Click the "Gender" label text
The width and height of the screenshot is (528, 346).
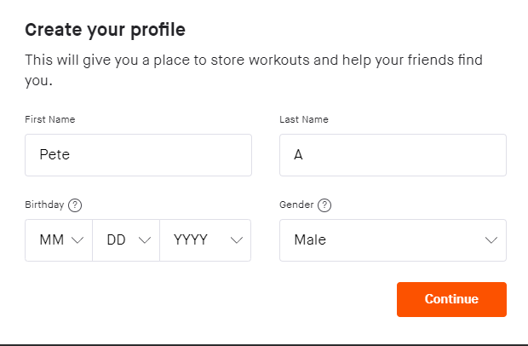[296, 205]
